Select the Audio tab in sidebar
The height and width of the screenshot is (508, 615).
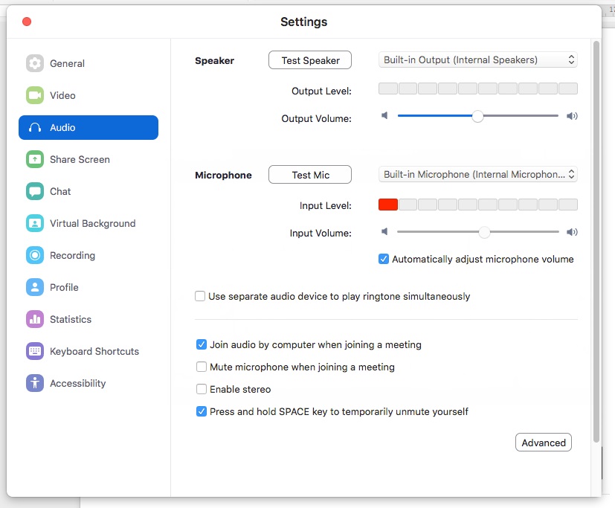(x=88, y=127)
